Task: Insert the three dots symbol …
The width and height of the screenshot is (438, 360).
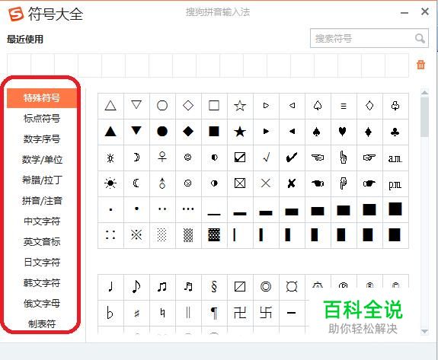Action: (188, 209)
